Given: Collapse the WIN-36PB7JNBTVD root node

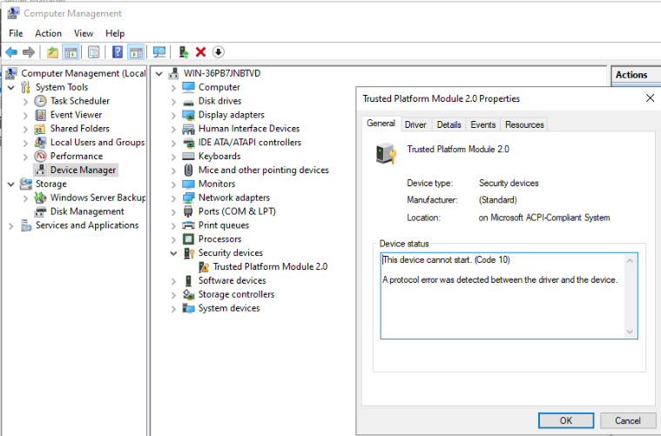Looking at the screenshot, I should [x=159, y=74].
